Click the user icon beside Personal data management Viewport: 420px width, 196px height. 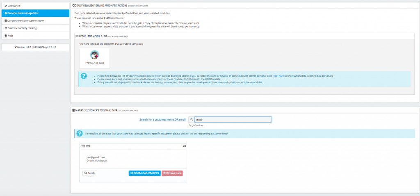point(6,13)
